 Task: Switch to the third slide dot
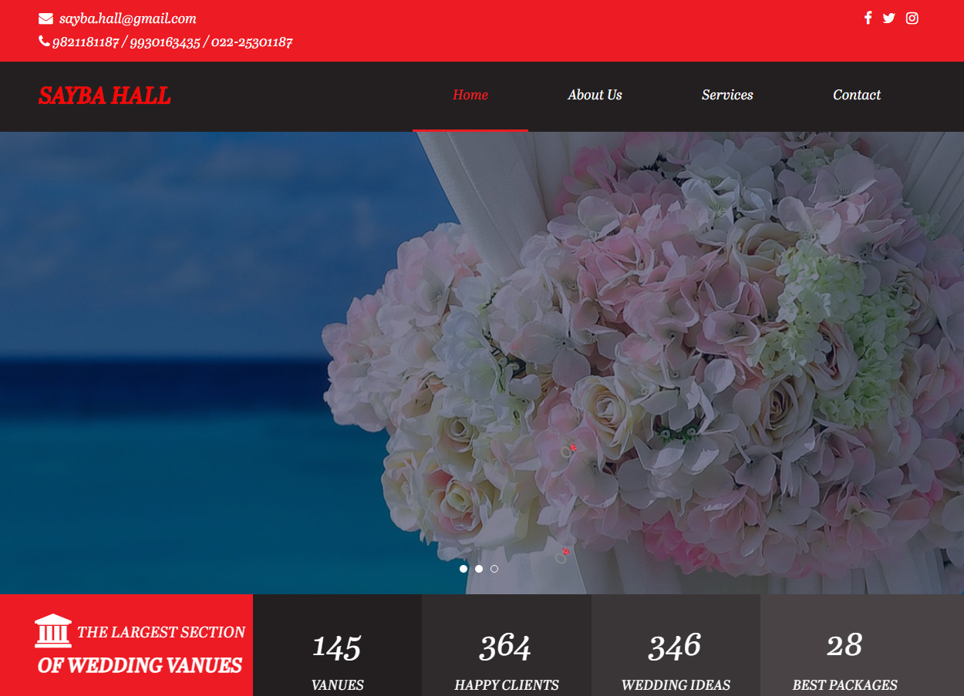[x=494, y=569]
